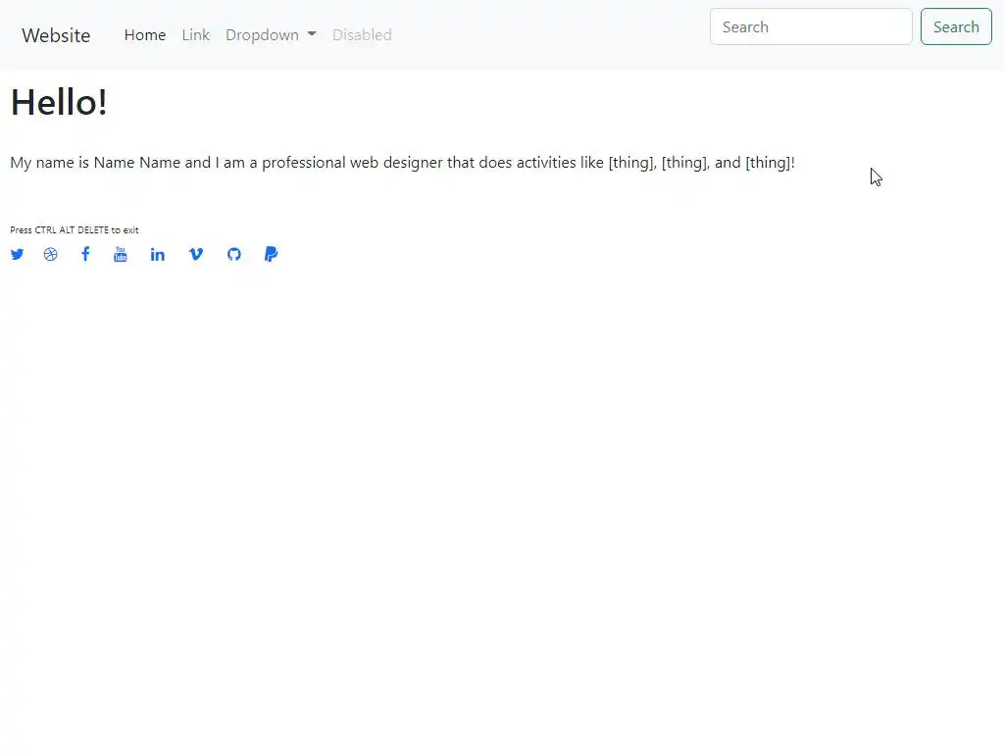
Task: Click the 'My name is Name Name' paragraph
Action: tap(402, 163)
